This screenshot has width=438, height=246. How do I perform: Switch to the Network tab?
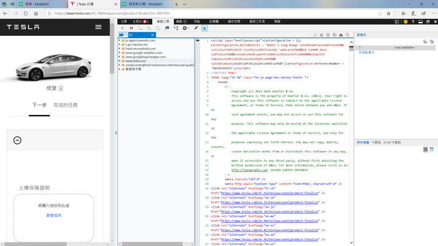tap(181, 21)
